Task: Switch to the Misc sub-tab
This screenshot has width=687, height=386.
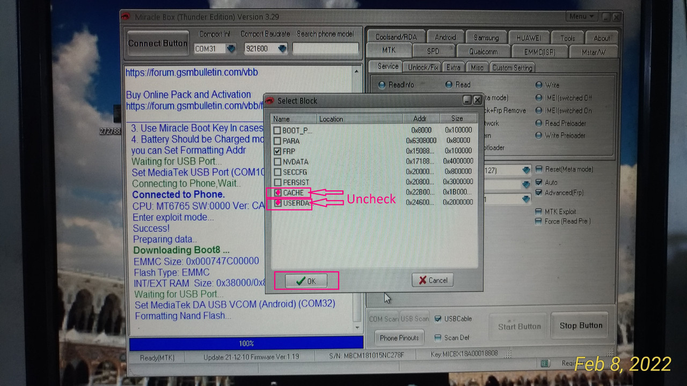Action: click(477, 68)
